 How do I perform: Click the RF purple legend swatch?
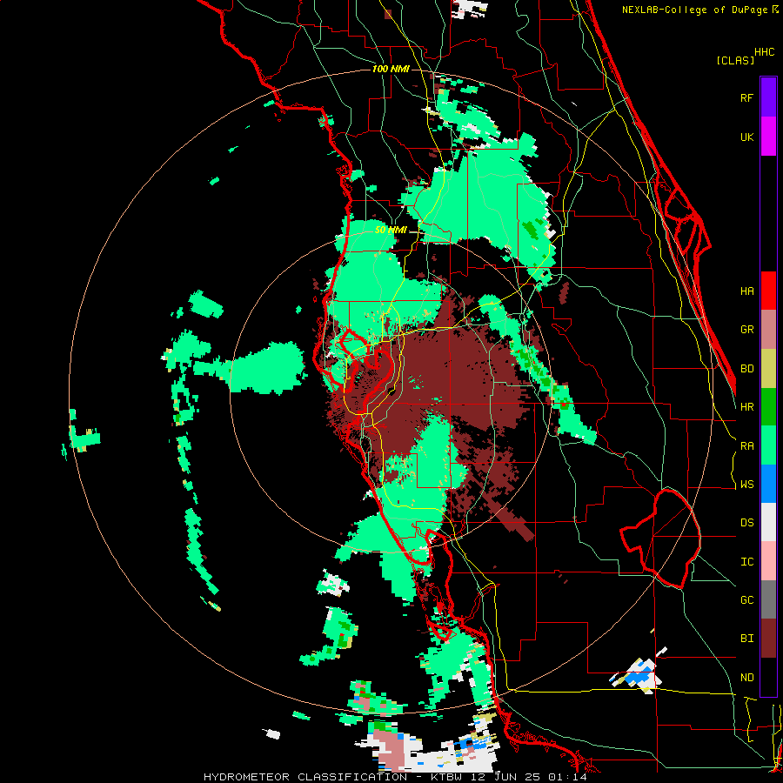click(x=768, y=97)
